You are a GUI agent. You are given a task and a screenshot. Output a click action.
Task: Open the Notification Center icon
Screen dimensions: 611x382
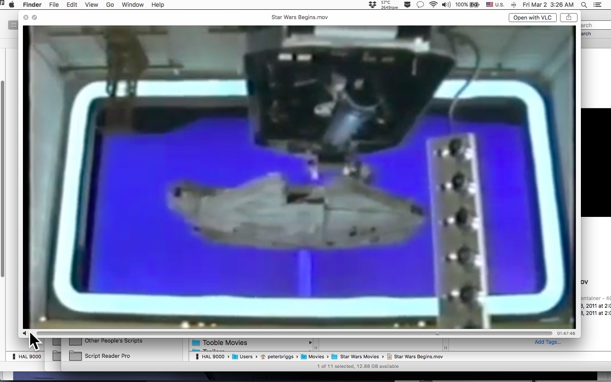tap(597, 5)
